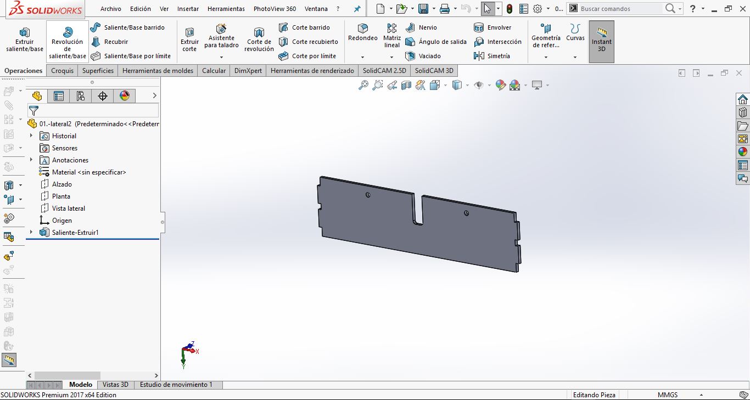Viewport: 750px width, 400px height.
Task: Open the Asistente para taladro
Action: (x=221, y=37)
